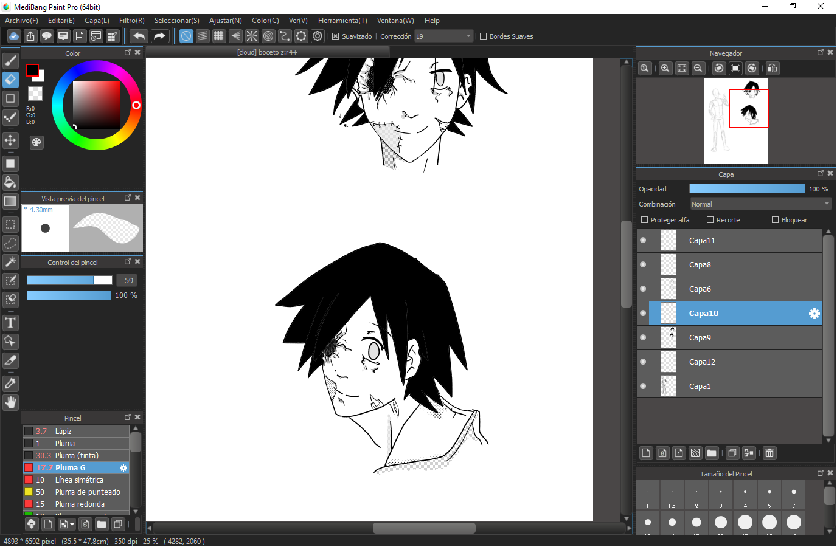837x547 pixels.
Task: Select the Eraser tool
Action: (x=10, y=80)
